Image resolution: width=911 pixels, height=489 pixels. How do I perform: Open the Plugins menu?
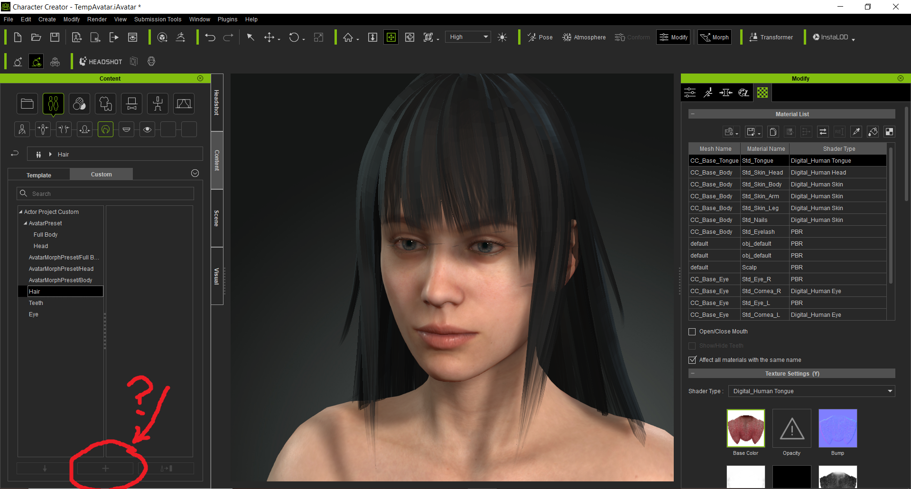(x=227, y=19)
